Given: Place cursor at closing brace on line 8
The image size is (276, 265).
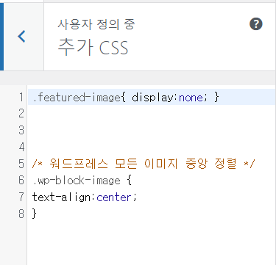Looking at the screenshot, I should coord(35,214).
